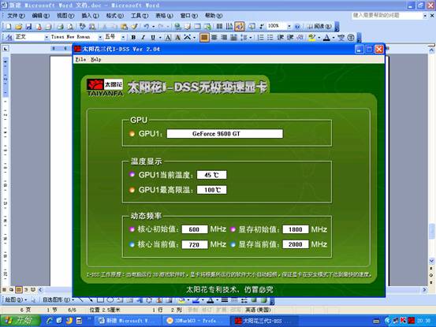Open Internet Explorer from quick launch
436x327 pixels.
[50, 321]
